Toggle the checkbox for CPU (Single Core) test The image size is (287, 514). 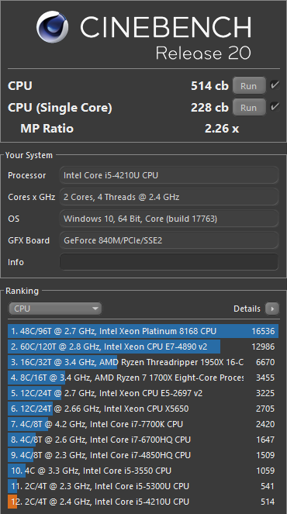[x=275, y=106]
